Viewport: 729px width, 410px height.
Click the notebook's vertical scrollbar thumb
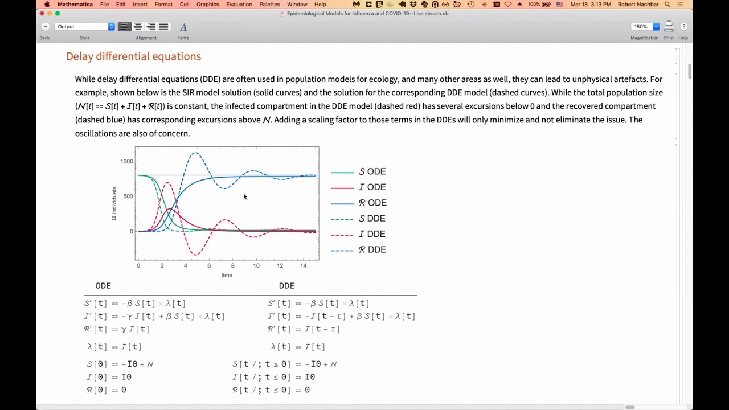pos(690,71)
